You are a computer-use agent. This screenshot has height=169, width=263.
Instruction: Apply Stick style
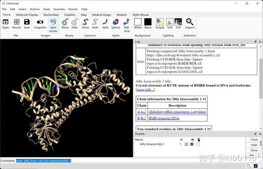105,24
